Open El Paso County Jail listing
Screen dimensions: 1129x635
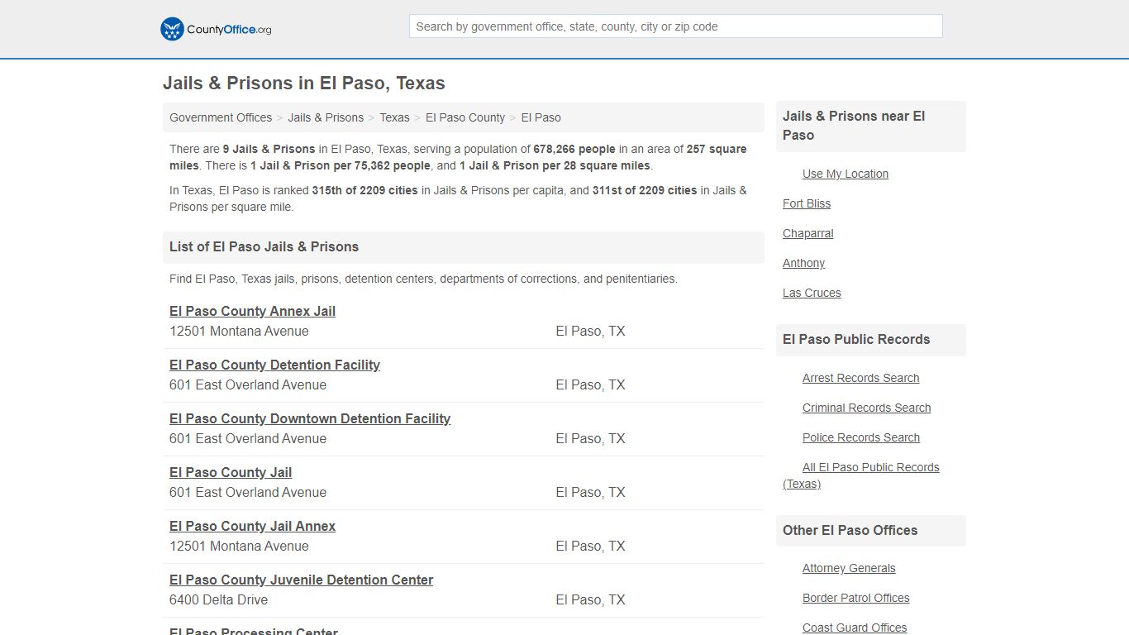point(231,472)
